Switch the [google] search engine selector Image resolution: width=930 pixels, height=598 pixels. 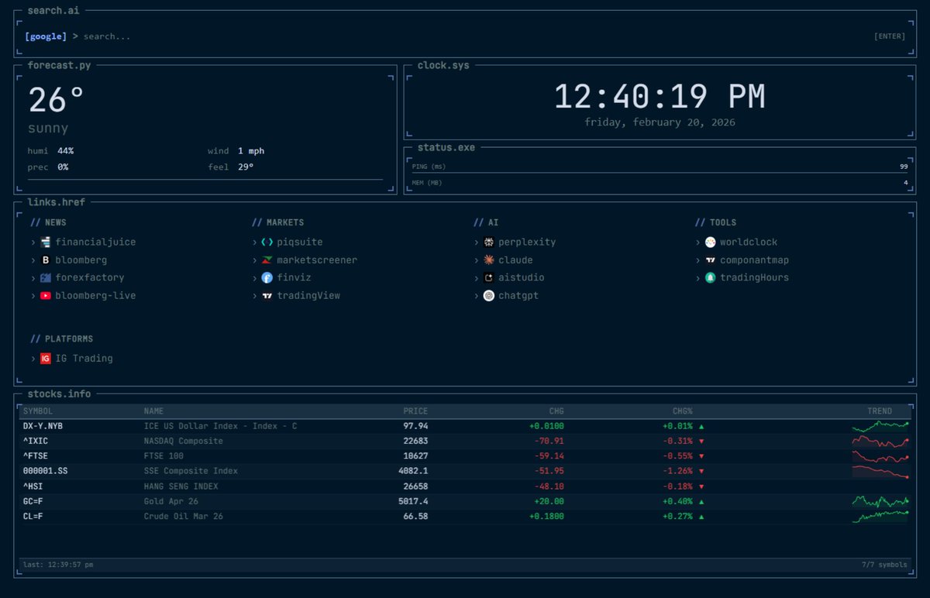tap(46, 36)
